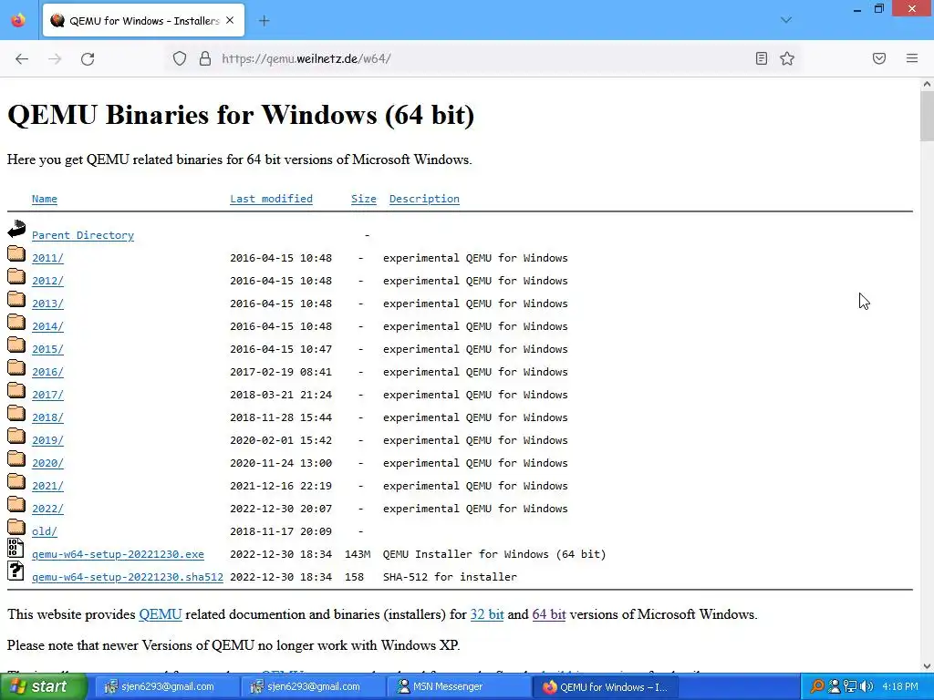934x700 pixels.
Task: Click the 'SHA-512 for installer' description
Action: coord(450,577)
